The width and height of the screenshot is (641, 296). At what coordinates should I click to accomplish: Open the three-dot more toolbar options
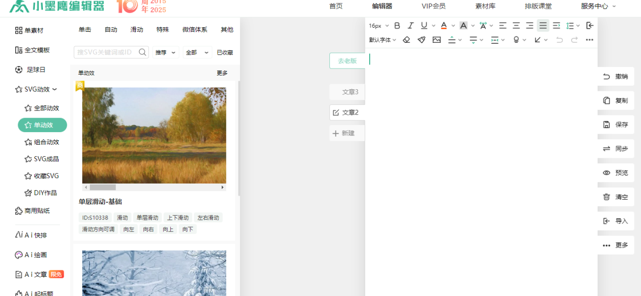(x=589, y=40)
